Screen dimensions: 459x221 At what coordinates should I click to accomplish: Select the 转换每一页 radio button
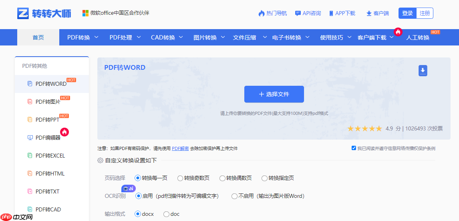tap(138, 178)
